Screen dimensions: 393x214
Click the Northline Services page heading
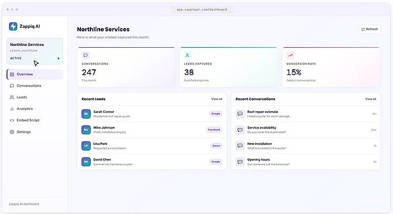coord(103,29)
